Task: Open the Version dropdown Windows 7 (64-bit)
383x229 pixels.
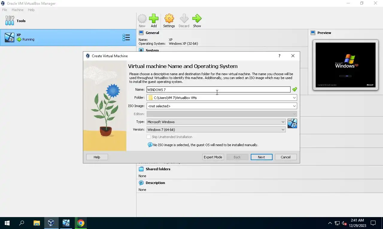Action: pyautogui.click(x=216, y=130)
